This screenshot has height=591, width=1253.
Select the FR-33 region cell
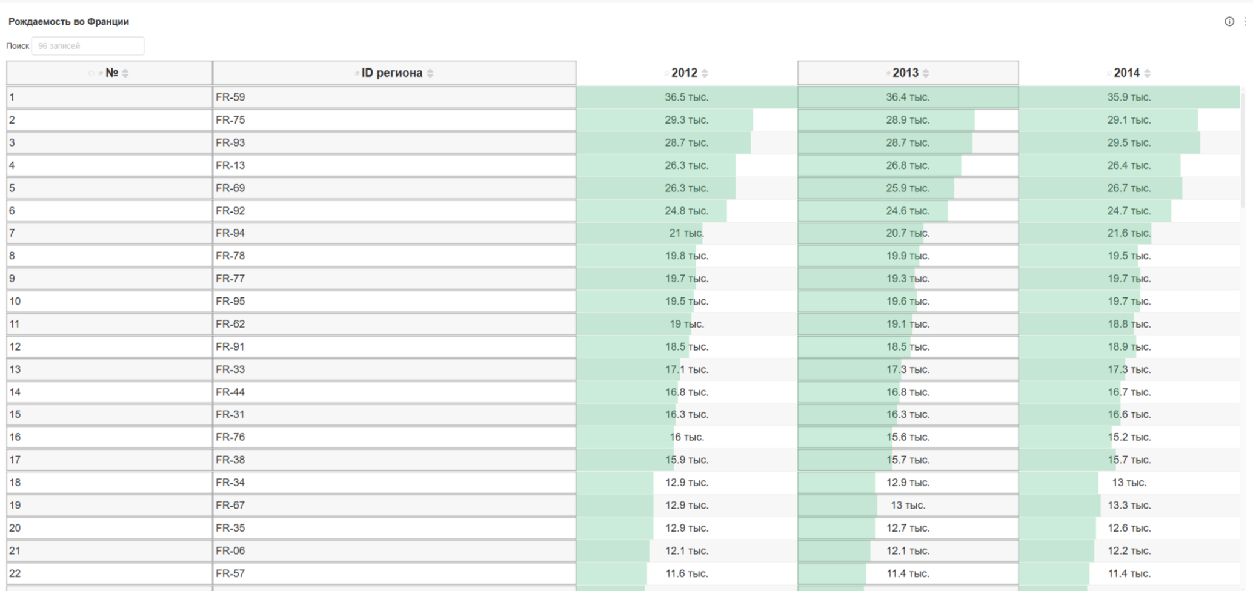click(x=394, y=369)
